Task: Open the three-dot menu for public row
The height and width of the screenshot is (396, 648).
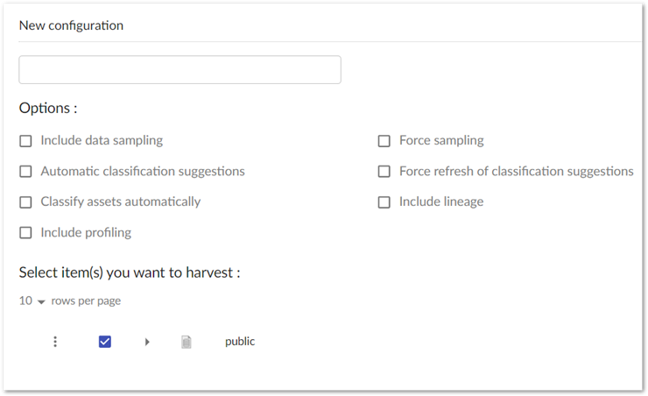Action: (55, 342)
